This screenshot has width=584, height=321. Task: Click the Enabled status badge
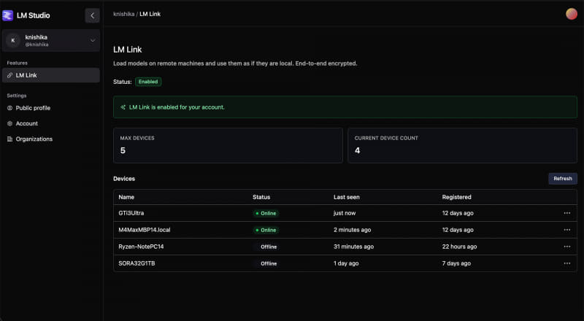148,82
